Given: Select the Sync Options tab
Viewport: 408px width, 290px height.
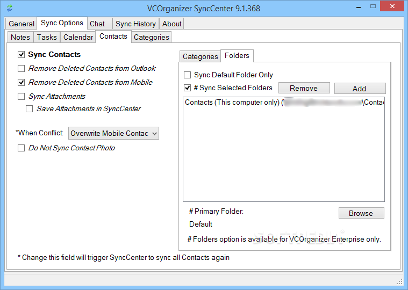Looking at the screenshot, I should click(62, 23).
